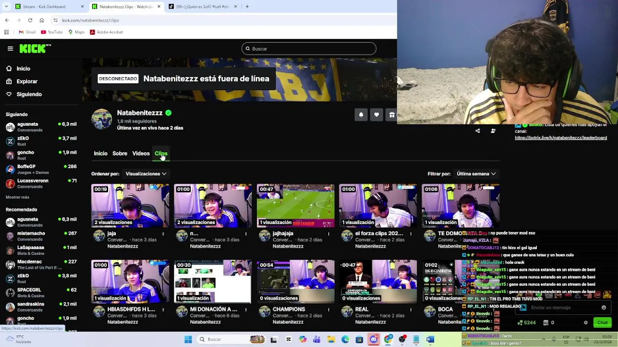Open options menu for 'REAL' clip
The height and width of the screenshot is (347, 618).
411,309
